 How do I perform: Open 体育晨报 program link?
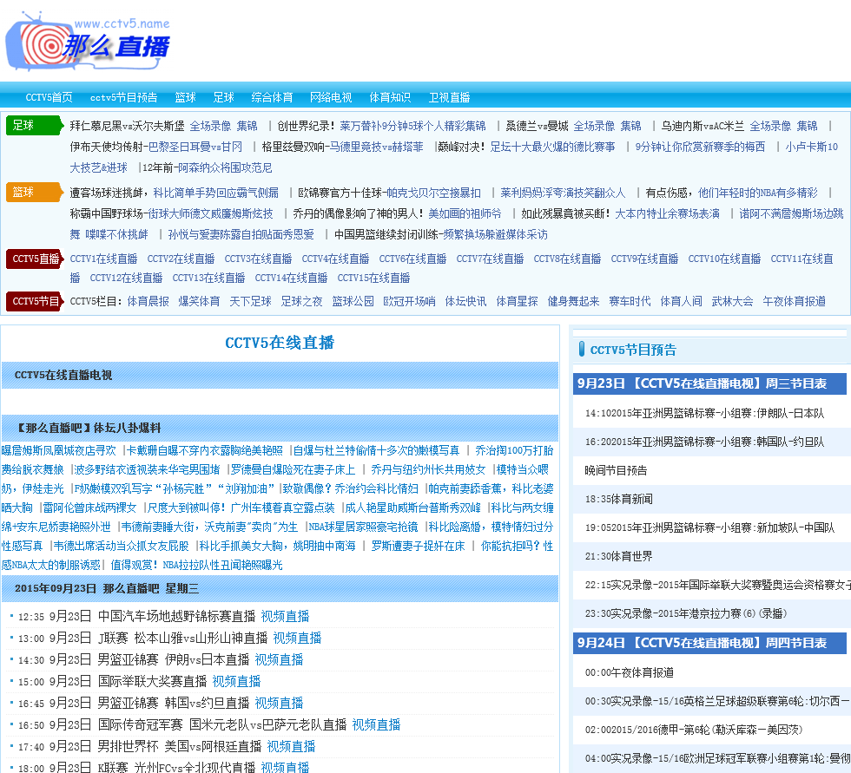[x=148, y=301]
